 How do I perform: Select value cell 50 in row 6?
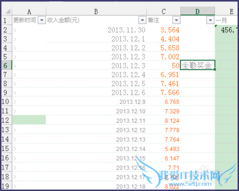point(163,65)
